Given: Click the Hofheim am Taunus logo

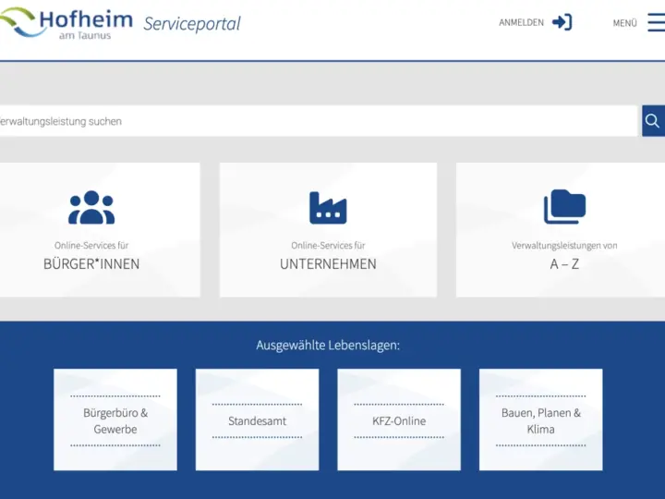Looking at the screenshot, I should (x=66, y=23).
